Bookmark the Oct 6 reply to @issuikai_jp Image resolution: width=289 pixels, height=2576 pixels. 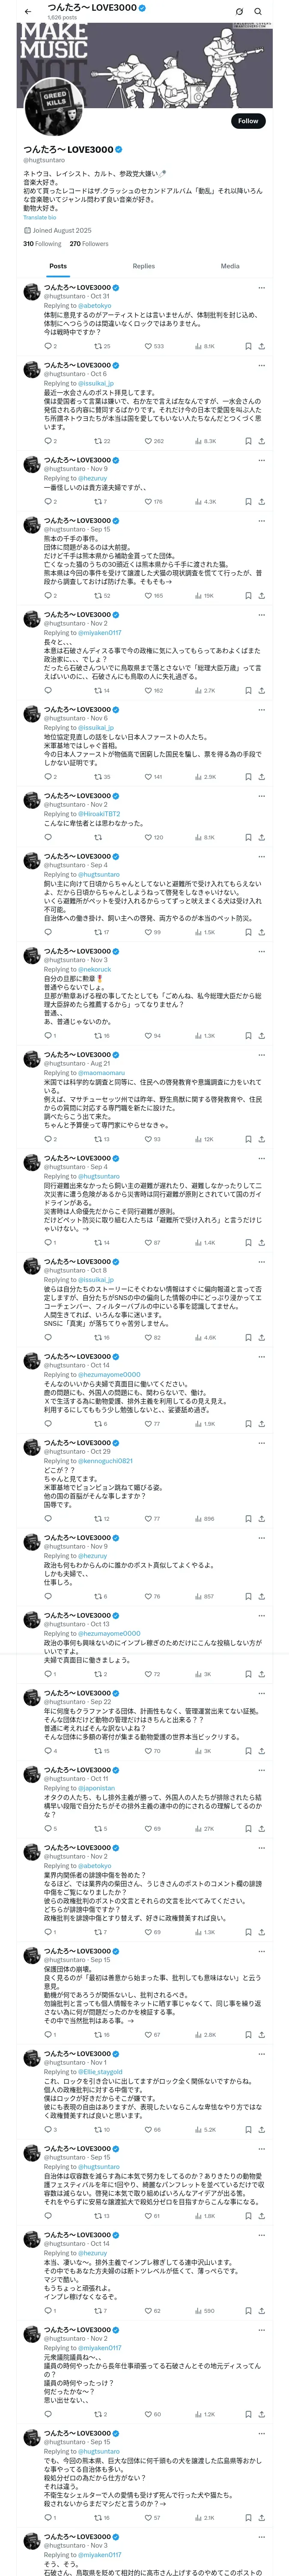pos(248,441)
